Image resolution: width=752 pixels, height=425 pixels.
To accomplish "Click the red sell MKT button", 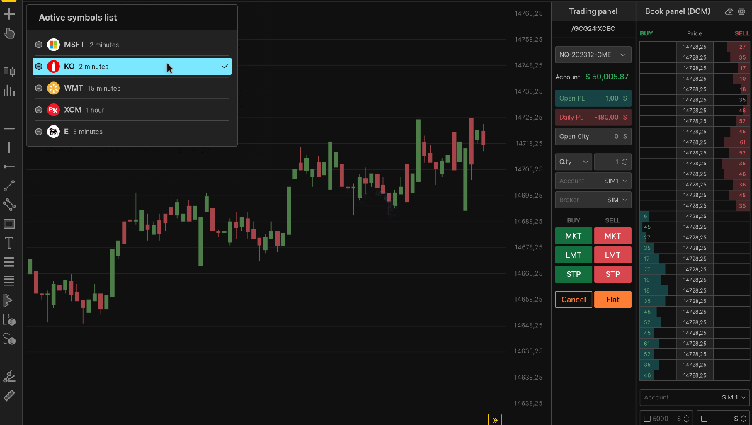I will [613, 236].
